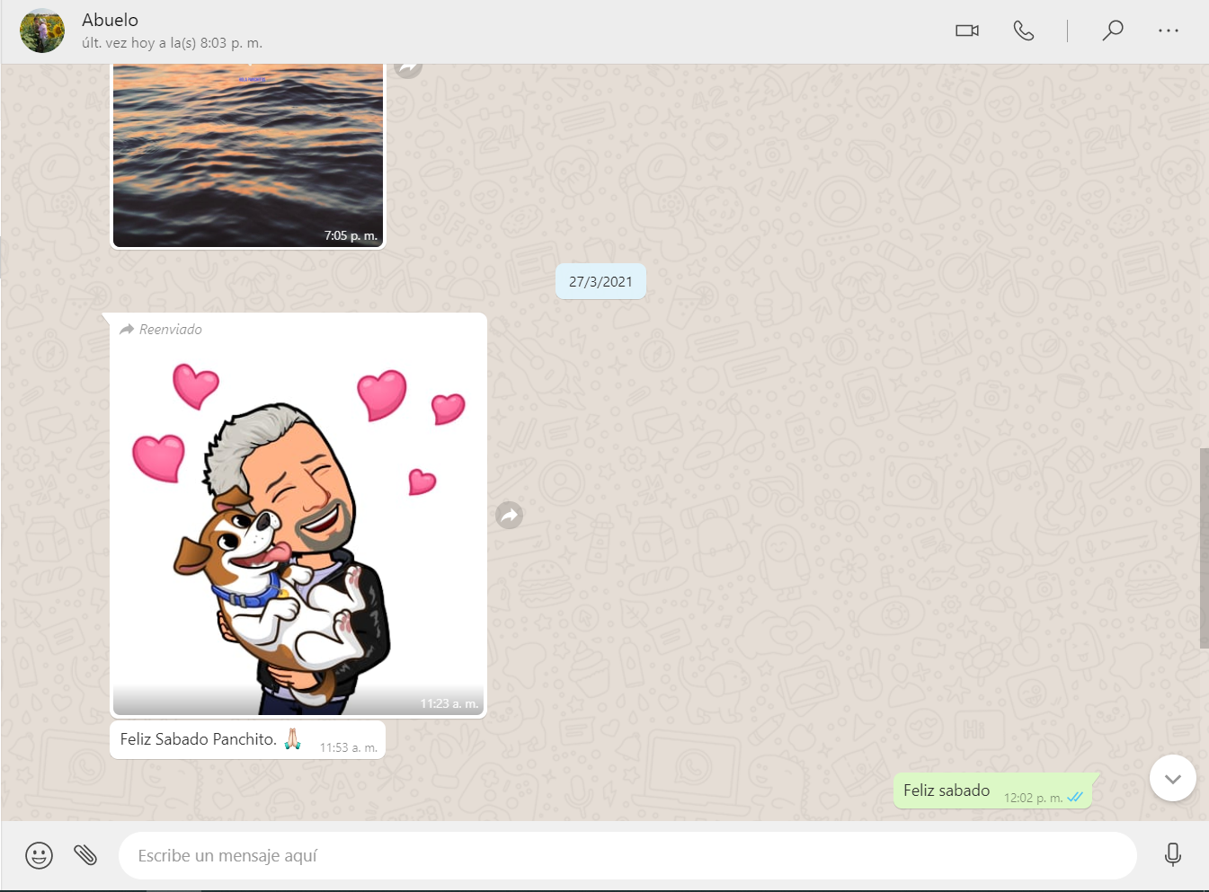Open the chat search magnifier
The height and width of the screenshot is (892, 1209).
click(1113, 31)
